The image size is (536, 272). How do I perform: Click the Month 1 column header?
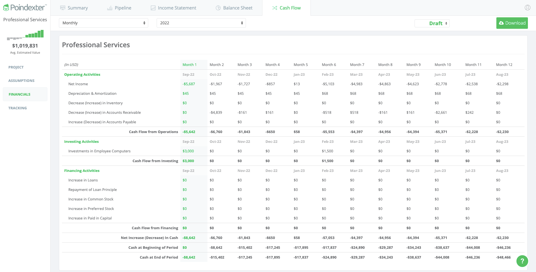pyautogui.click(x=190, y=65)
